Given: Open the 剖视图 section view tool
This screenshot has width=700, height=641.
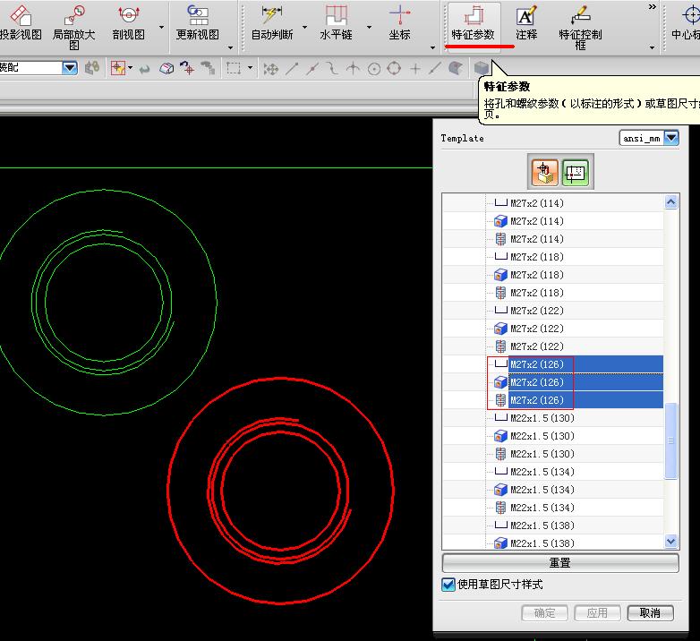Looking at the screenshot, I should click(x=129, y=22).
